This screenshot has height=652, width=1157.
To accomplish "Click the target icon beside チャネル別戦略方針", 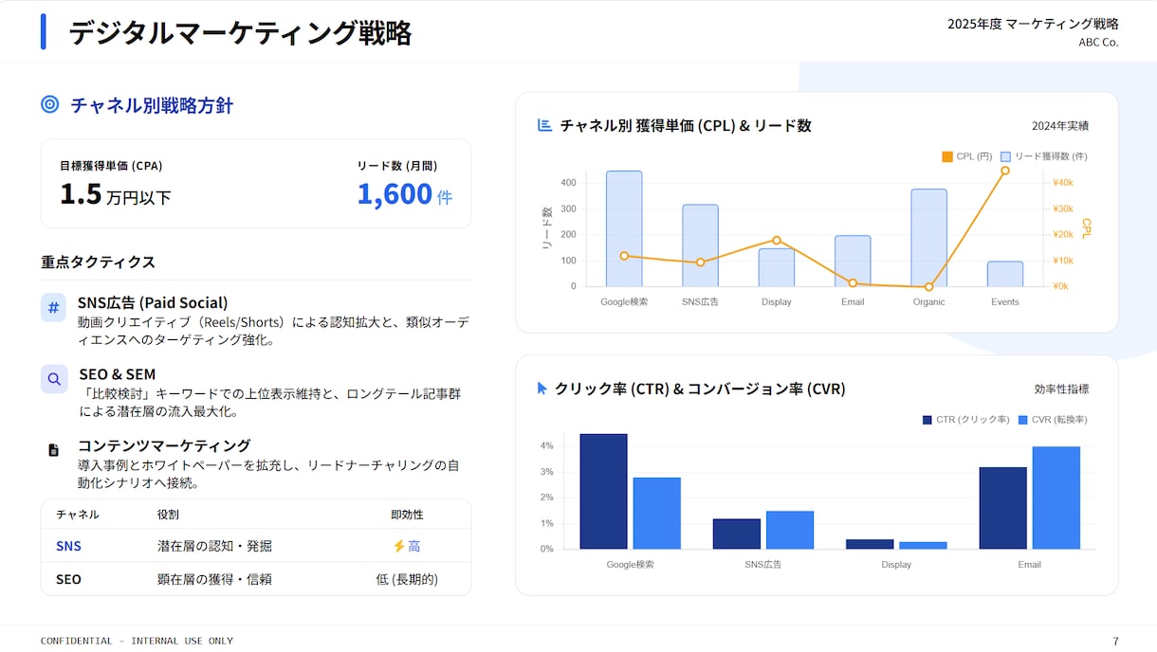I will click(x=50, y=104).
